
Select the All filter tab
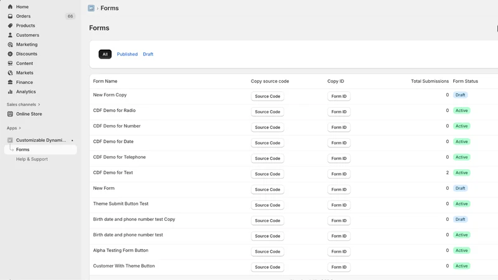click(105, 54)
